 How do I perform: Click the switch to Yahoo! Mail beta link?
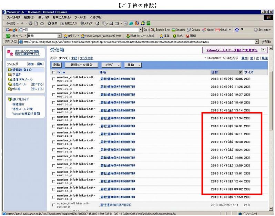click(x=232, y=50)
